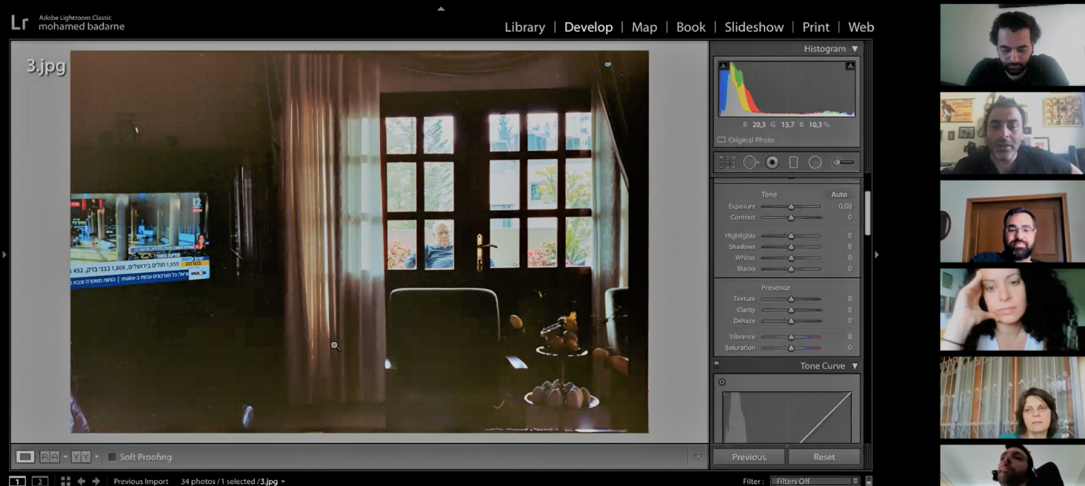Viewport: 1085px width, 486px height.
Task: Select the Spot Removal tool
Action: pos(750,162)
